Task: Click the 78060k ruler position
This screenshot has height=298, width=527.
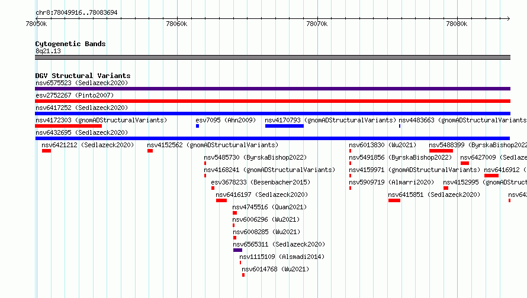Action: tap(177, 24)
